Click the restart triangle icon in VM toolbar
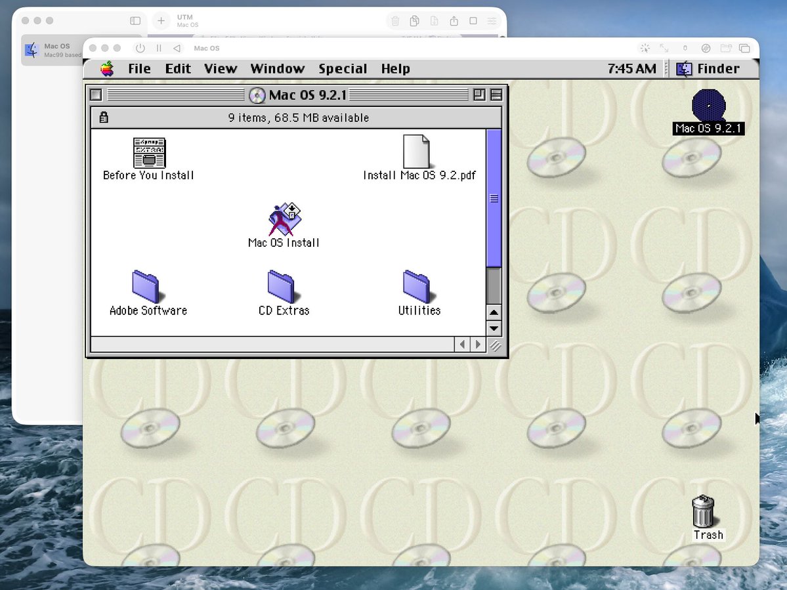The height and width of the screenshot is (590, 787). click(x=177, y=48)
